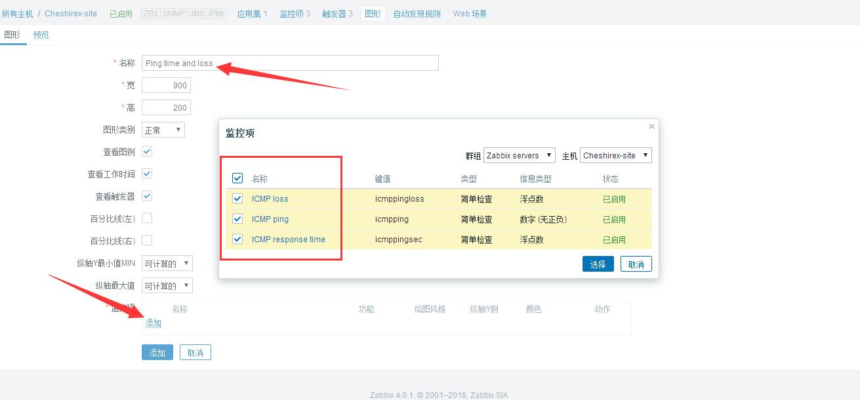Screen dimensions: 860x400
Task: Open the 群组 Zabbix servers dropdown
Action: pyautogui.click(x=520, y=155)
